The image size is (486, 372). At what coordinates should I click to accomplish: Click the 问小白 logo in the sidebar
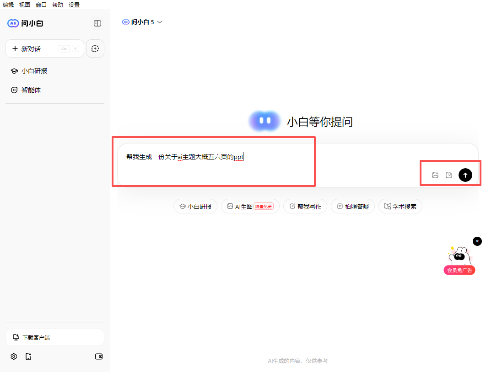click(x=26, y=23)
